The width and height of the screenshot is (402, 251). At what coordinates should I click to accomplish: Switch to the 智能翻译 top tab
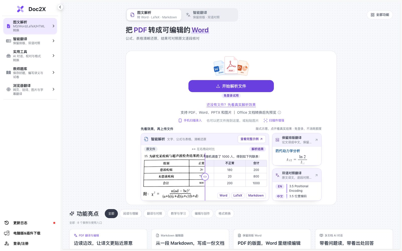coord(209,15)
